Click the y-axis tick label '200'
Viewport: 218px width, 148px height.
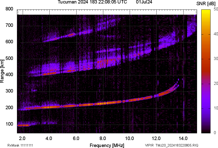pos(9,108)
